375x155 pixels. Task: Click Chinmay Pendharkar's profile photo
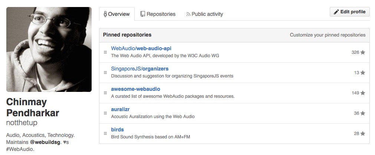49,49
